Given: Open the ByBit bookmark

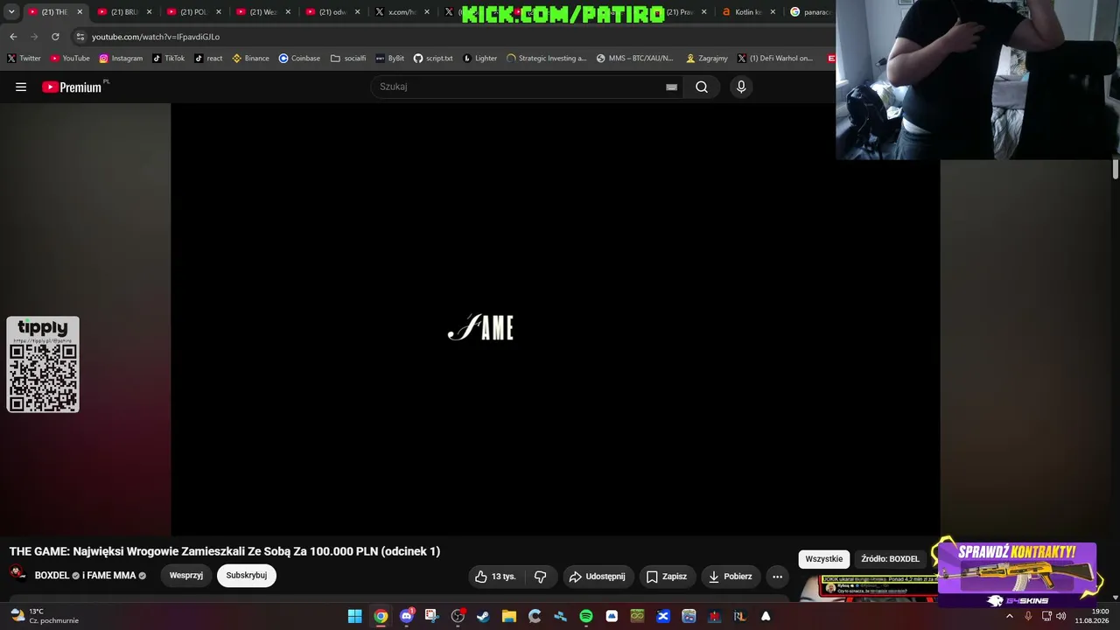Looking at the screenshot, I should [x=389, y=59].
